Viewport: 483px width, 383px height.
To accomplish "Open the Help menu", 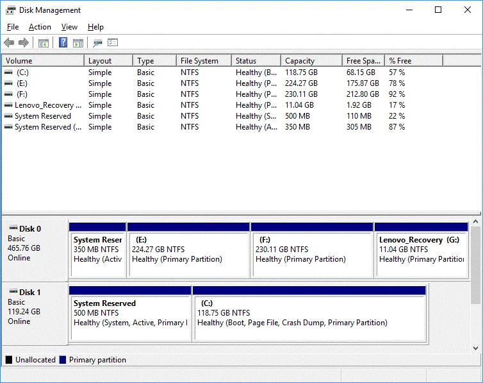I will [95, 27].
